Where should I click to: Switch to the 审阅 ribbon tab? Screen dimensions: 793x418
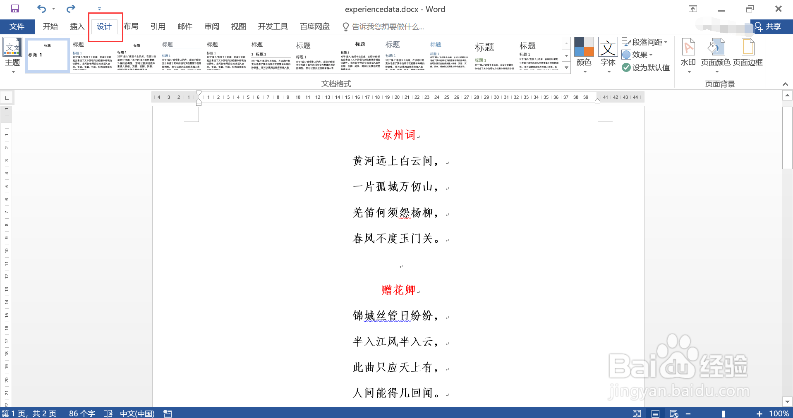click(x=211, y=26)
